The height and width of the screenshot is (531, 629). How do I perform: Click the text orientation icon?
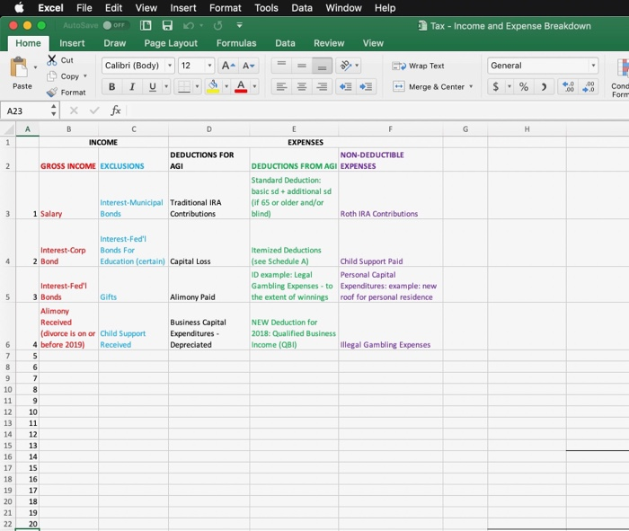345,66
